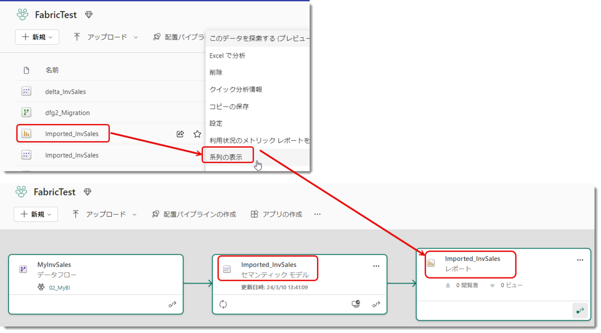
Task: Click workspace icon beside 02_MyBI
Action: tap(41, 287)
